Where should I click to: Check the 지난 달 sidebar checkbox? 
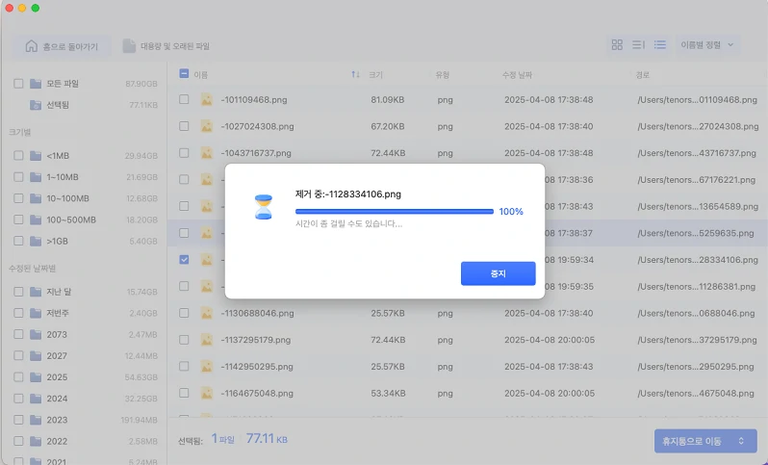18,292
